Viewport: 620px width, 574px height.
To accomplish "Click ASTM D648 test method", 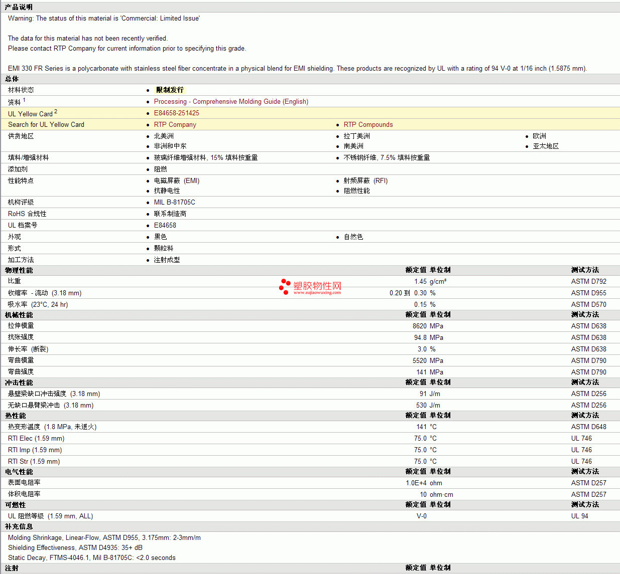I will click(x=589, y=427).
